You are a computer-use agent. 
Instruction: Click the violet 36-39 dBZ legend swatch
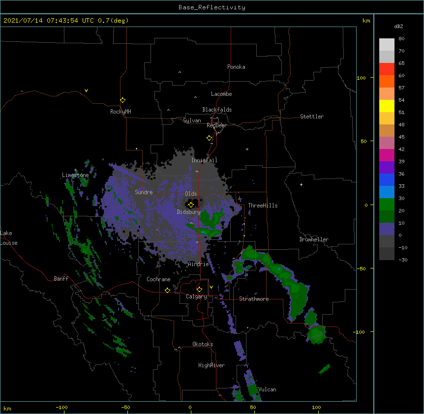[387, 168]
